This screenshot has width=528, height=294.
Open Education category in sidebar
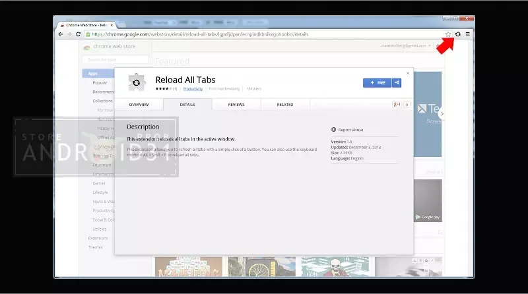click(102, 165)
